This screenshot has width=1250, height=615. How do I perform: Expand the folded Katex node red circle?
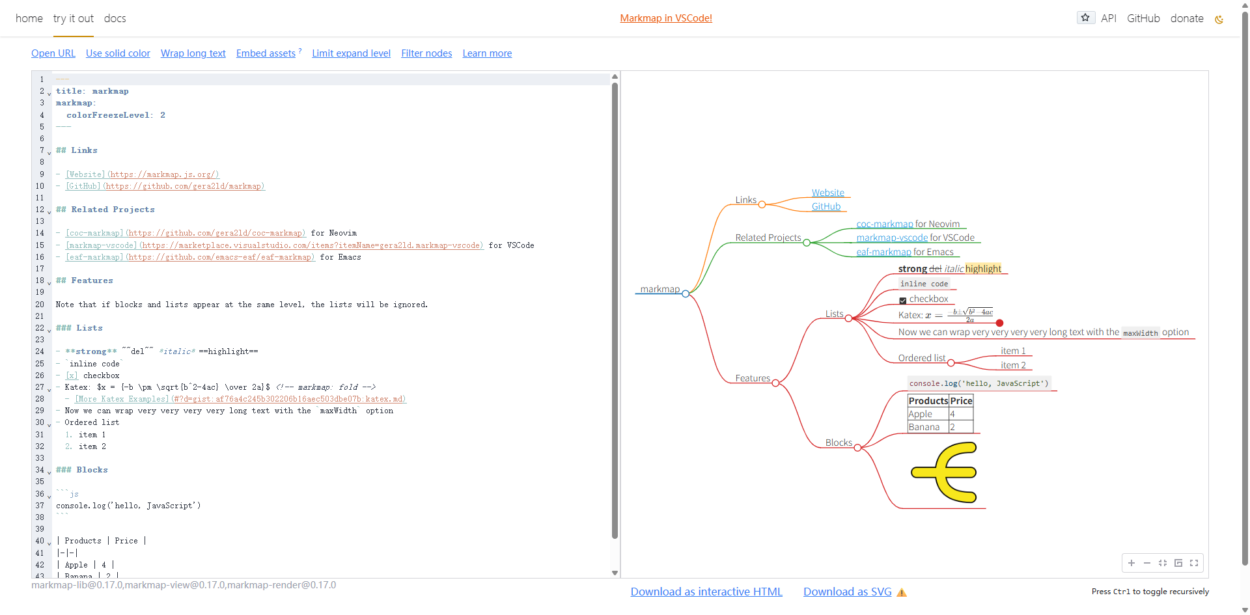pyautogui.click(x=999, y=323)
